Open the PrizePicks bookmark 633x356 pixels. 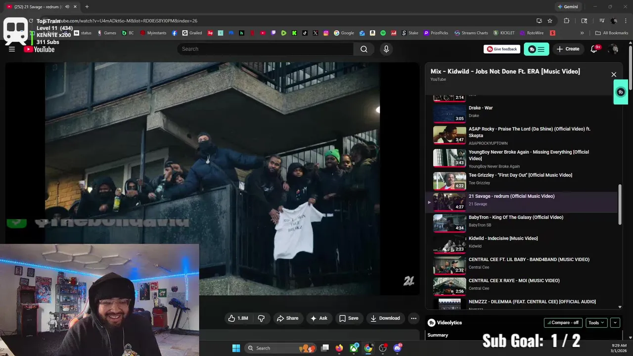click(x=435, y=33)
